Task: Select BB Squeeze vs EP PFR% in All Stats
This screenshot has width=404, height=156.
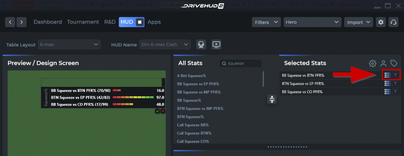Action: click(198, 84)
